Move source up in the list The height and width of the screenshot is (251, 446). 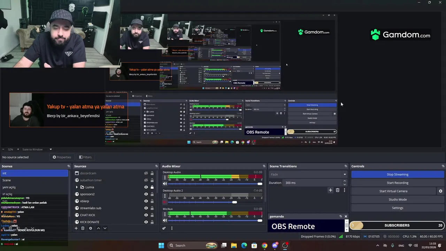click(98, 228)
